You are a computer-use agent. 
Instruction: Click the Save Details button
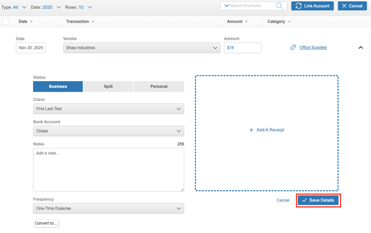(318, 200)
